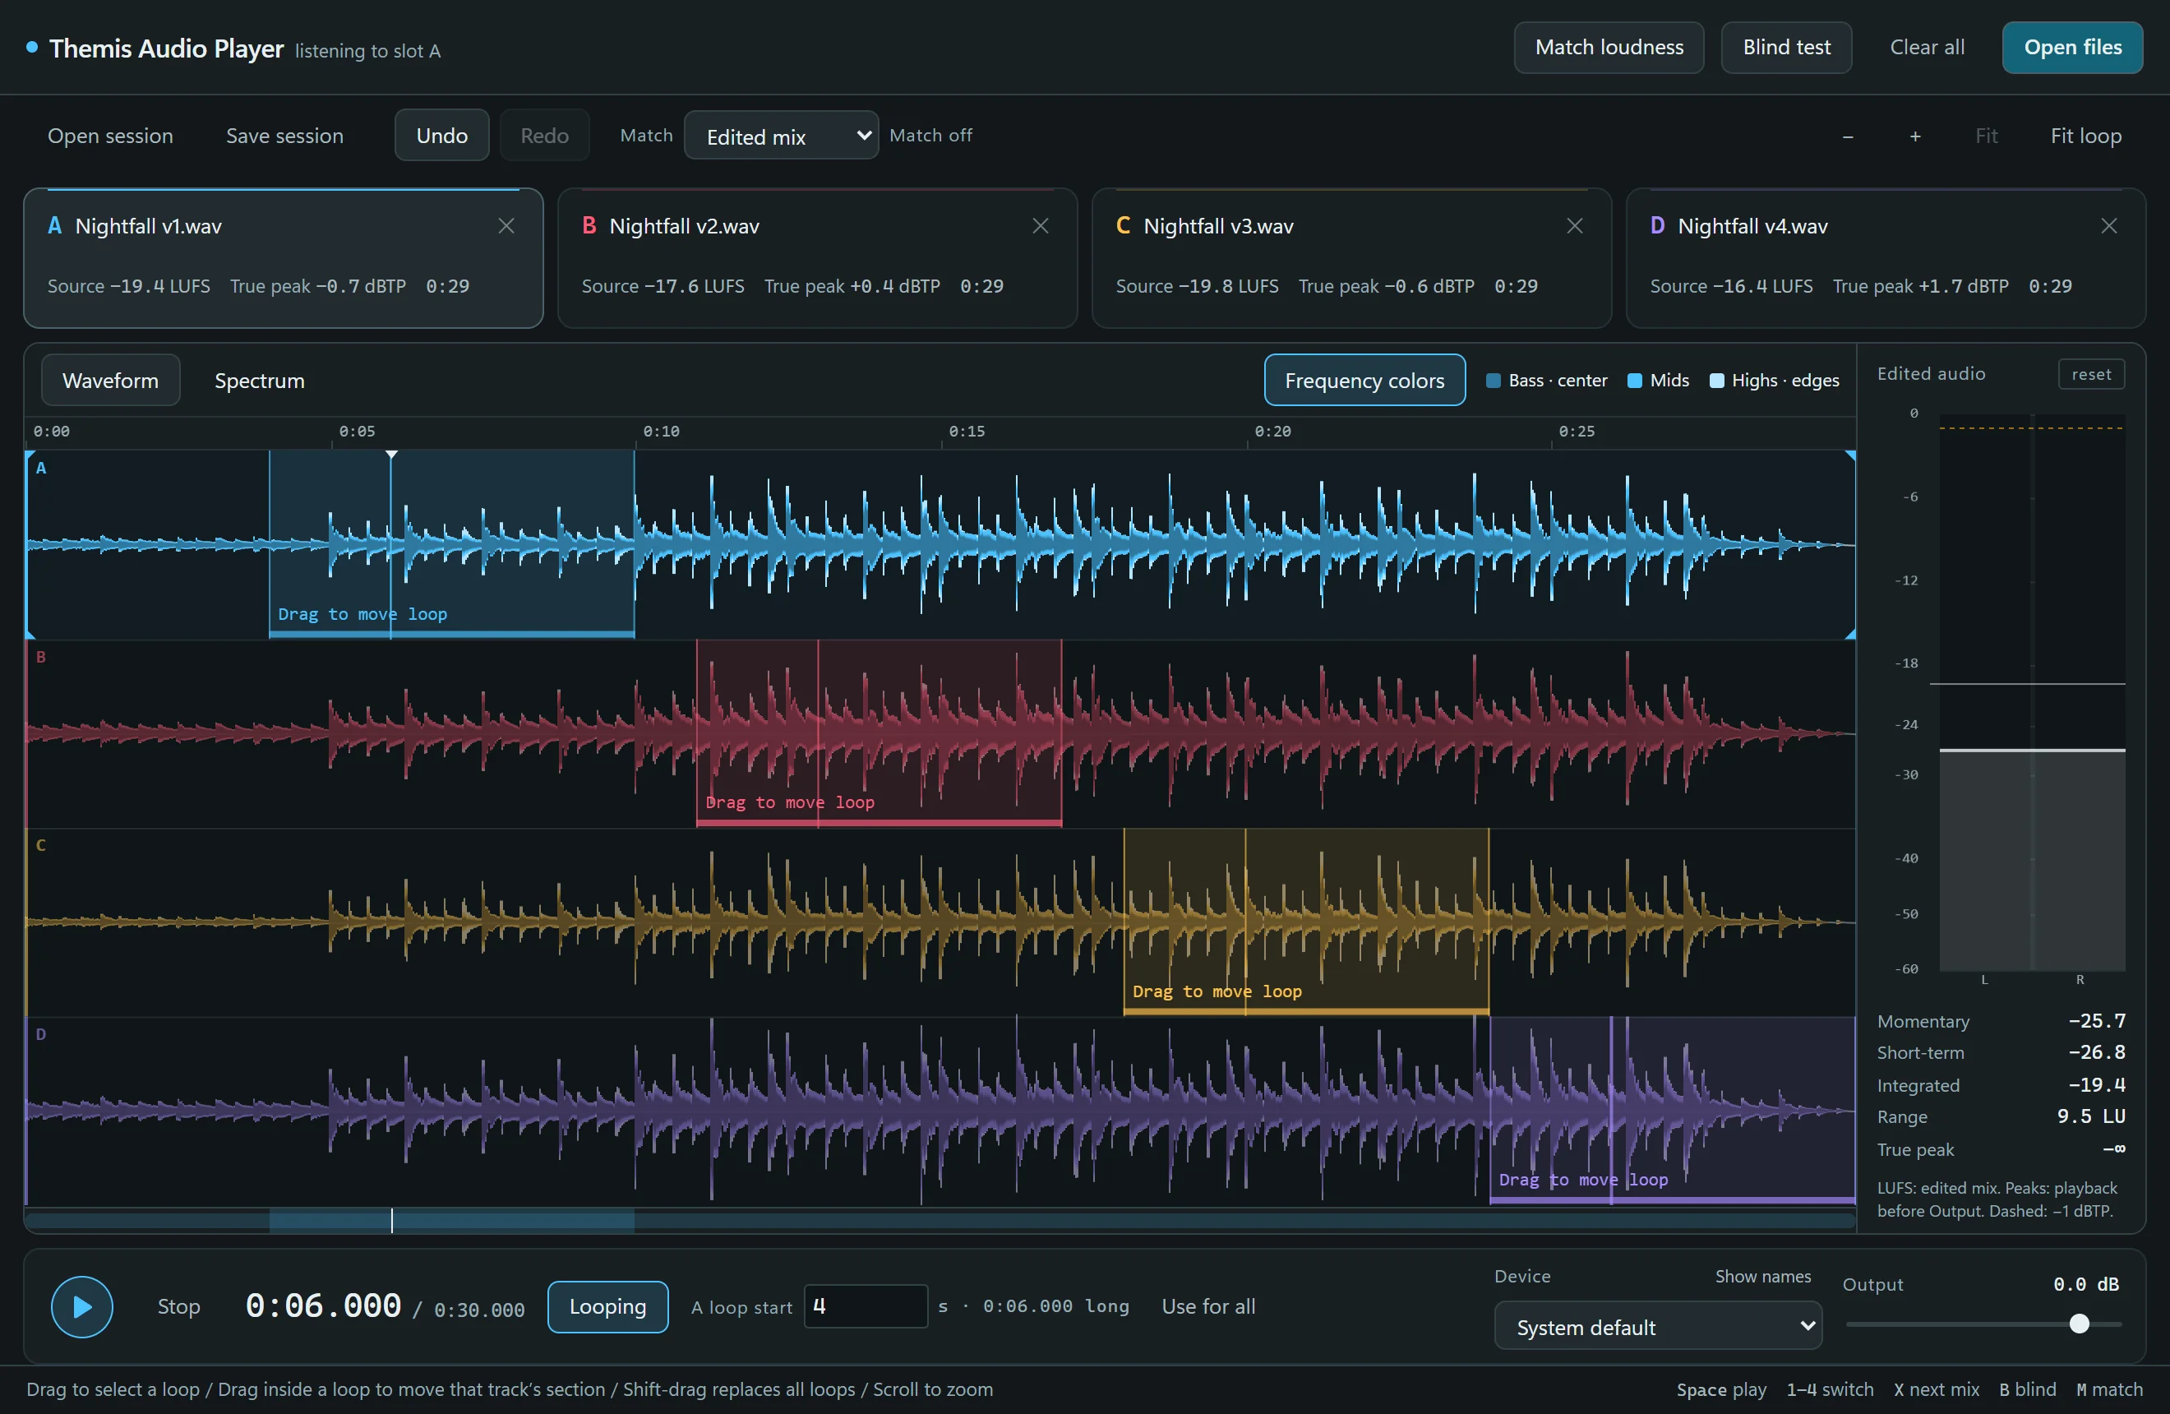Click track C's yellow loop region

point(1305,921)
